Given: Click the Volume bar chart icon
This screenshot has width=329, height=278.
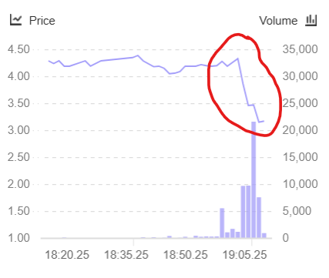Looking at the screenshot, I should (311, 20).
